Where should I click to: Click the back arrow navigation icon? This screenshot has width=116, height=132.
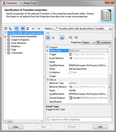click(33, 29)
